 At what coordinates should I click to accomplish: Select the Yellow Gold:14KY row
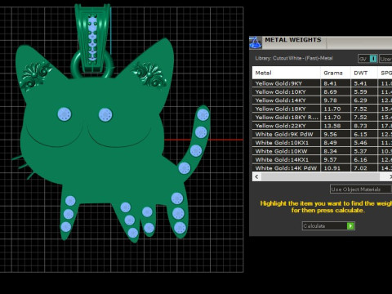tap(322, 100)
